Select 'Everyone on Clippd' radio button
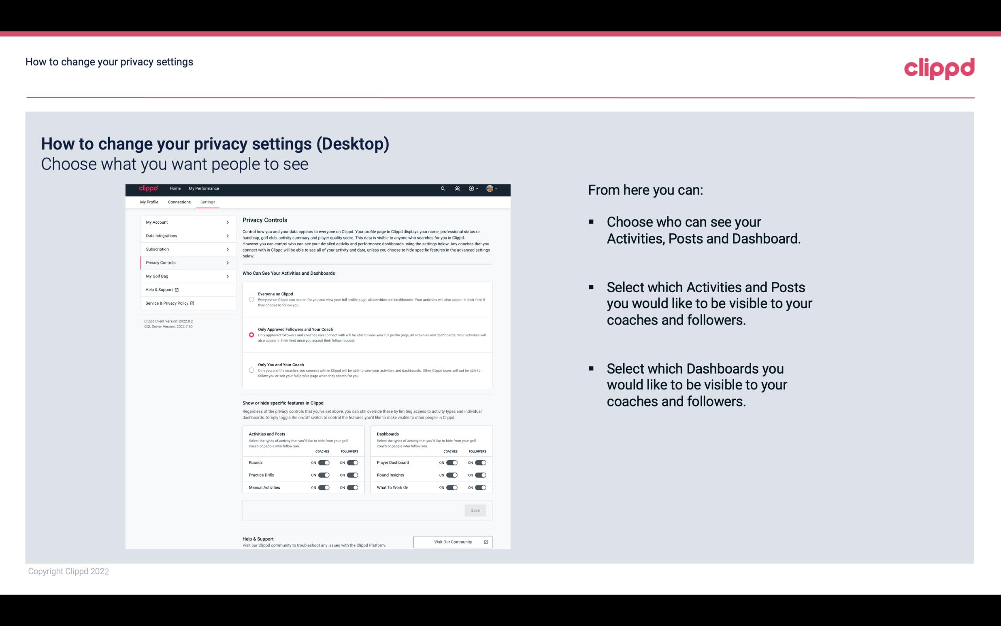 coord(251,299)
